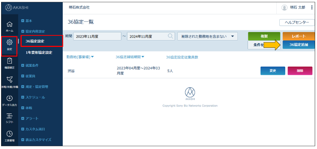Open the シフト shift icon
Screen dimensions: 317x149
click(10, 117)
